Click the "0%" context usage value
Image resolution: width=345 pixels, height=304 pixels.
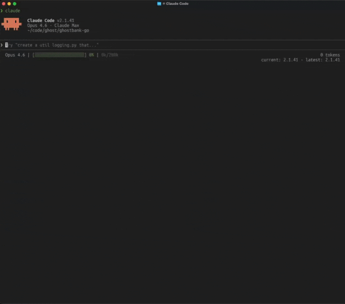[91, 55]
